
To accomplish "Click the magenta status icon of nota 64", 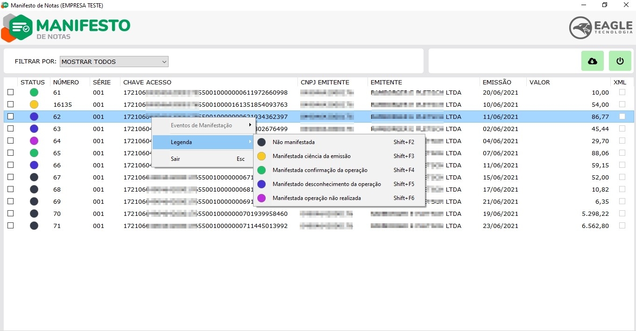I will 34,141.
